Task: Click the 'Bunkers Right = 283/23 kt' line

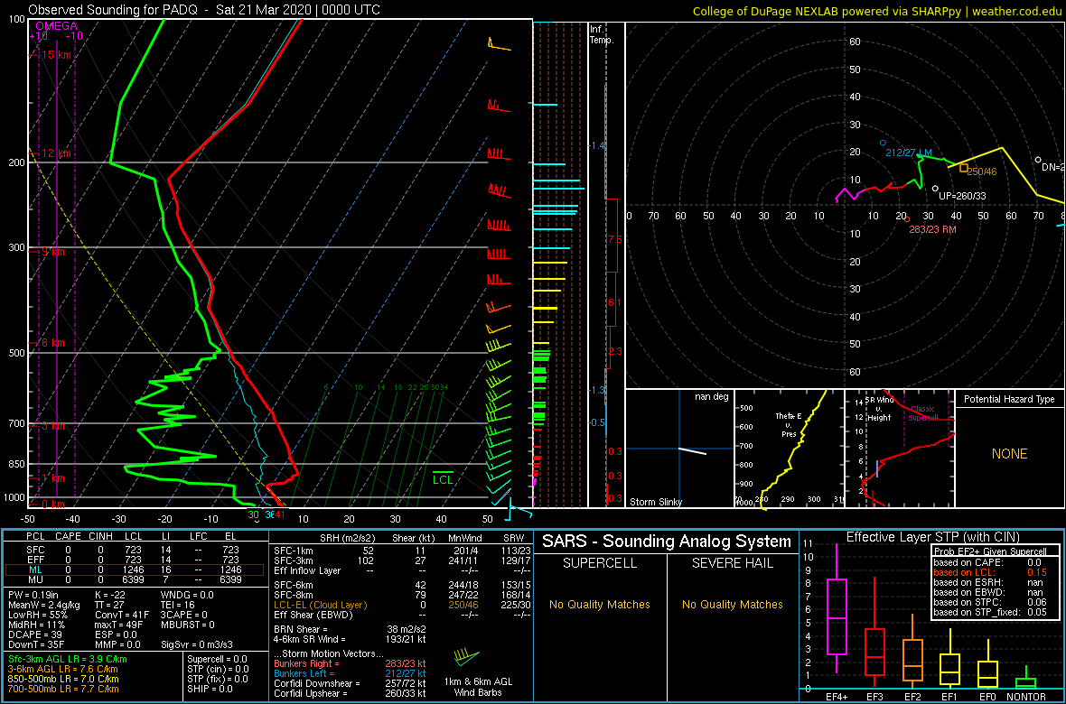Action: point(350,663)
